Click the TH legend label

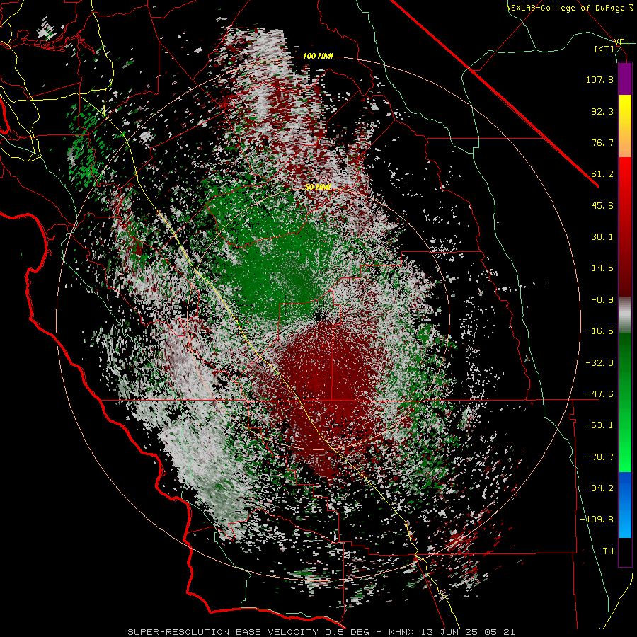(x=608, y=551)
